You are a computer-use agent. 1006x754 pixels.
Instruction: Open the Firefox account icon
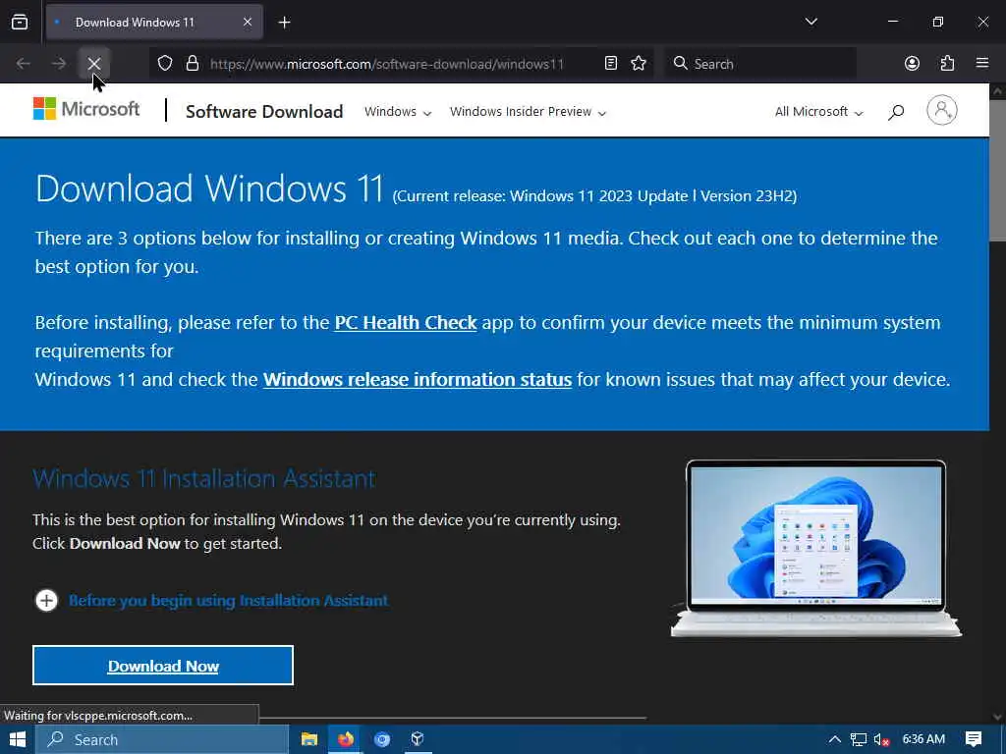click(x=912, y=64)
